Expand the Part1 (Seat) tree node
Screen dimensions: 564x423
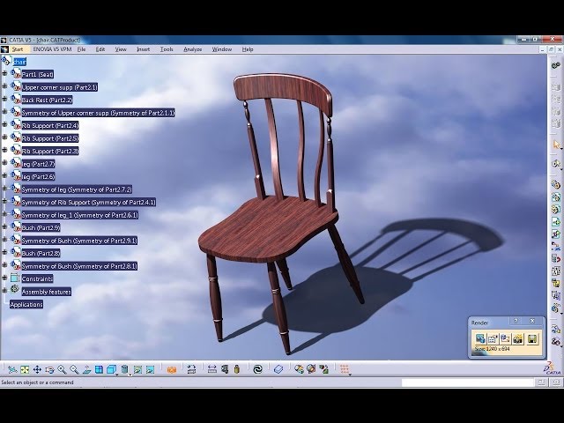(4, 74)
